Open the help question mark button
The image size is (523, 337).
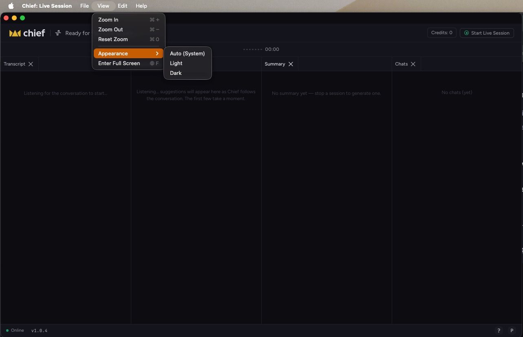(x=499, y=330)
